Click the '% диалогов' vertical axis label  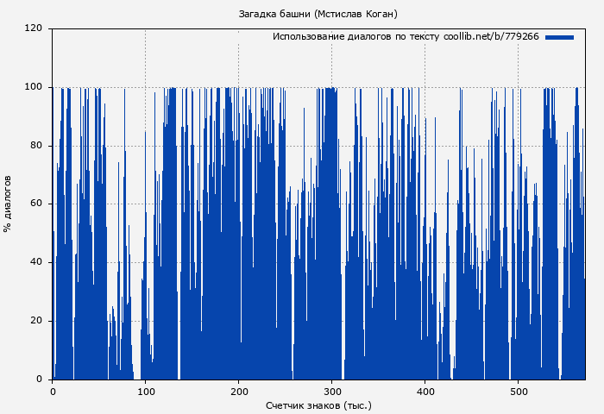[8, 204]
